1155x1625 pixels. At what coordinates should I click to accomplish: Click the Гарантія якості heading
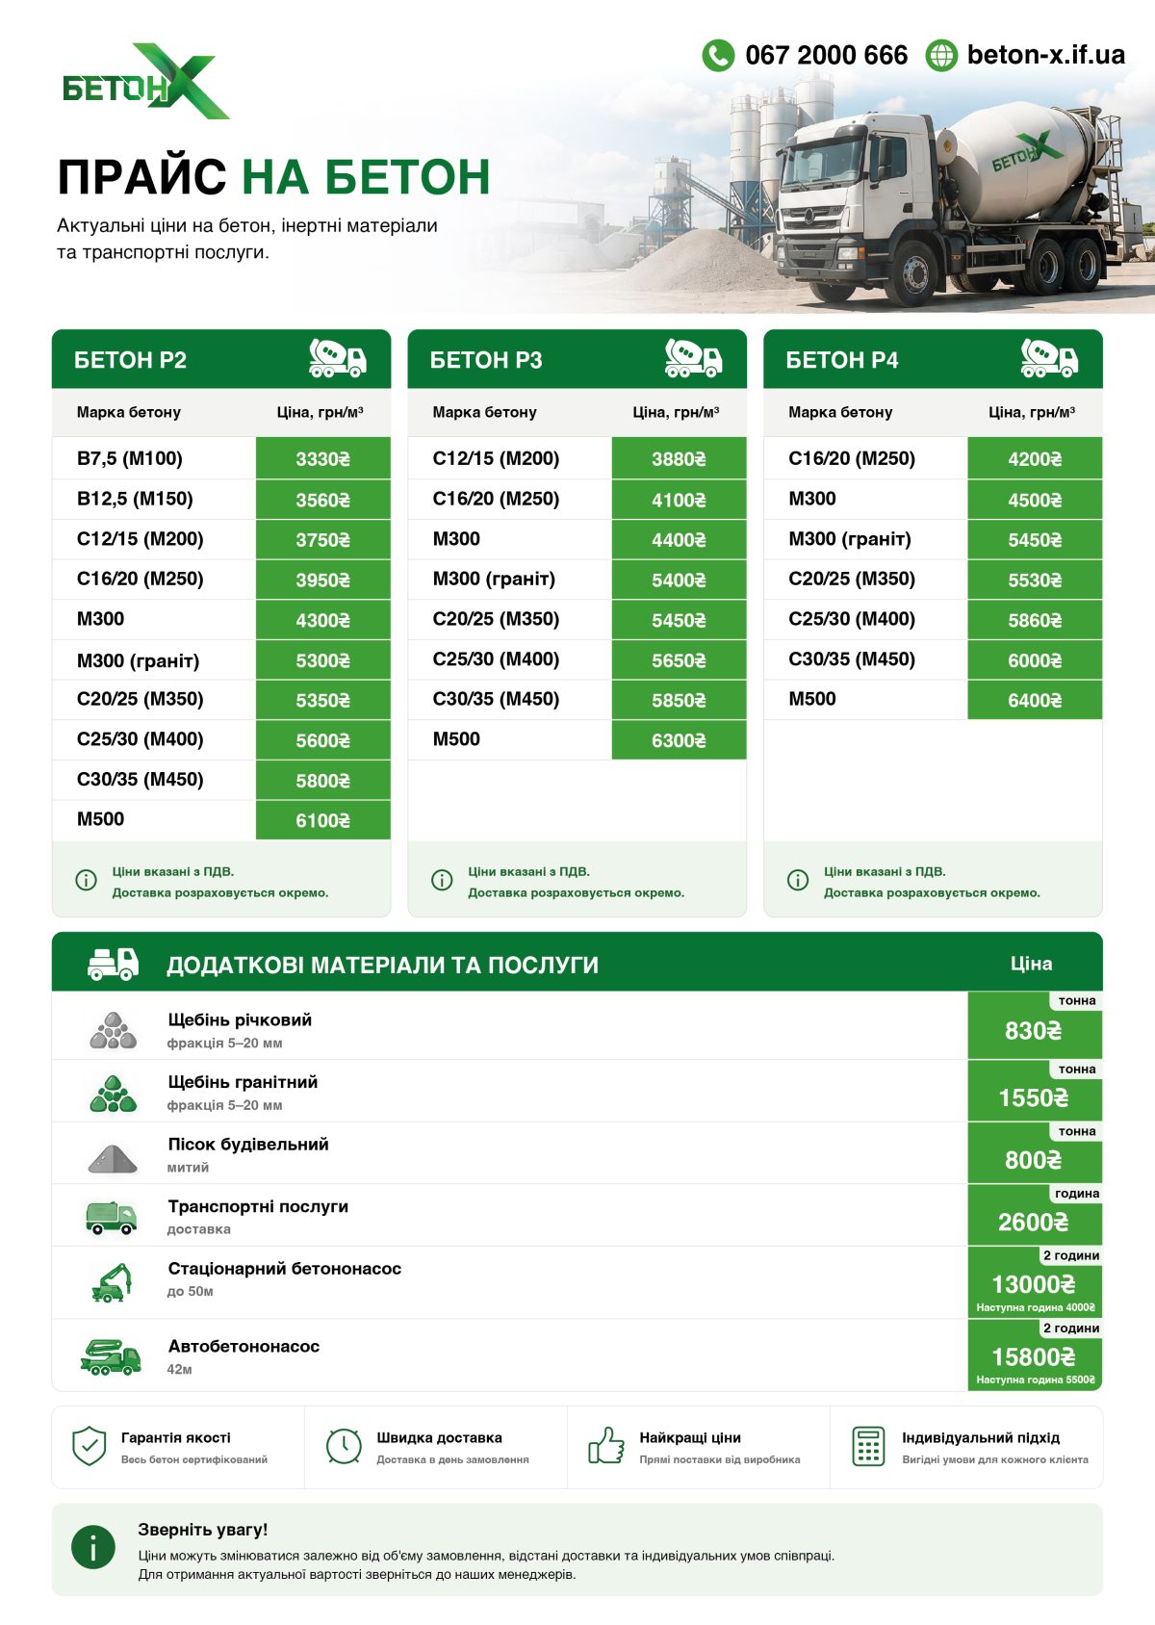coord(176,1437)
